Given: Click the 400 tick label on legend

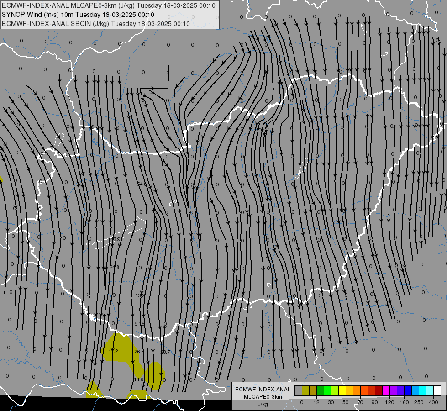Looking at the screenshot, I should point(433,402).
